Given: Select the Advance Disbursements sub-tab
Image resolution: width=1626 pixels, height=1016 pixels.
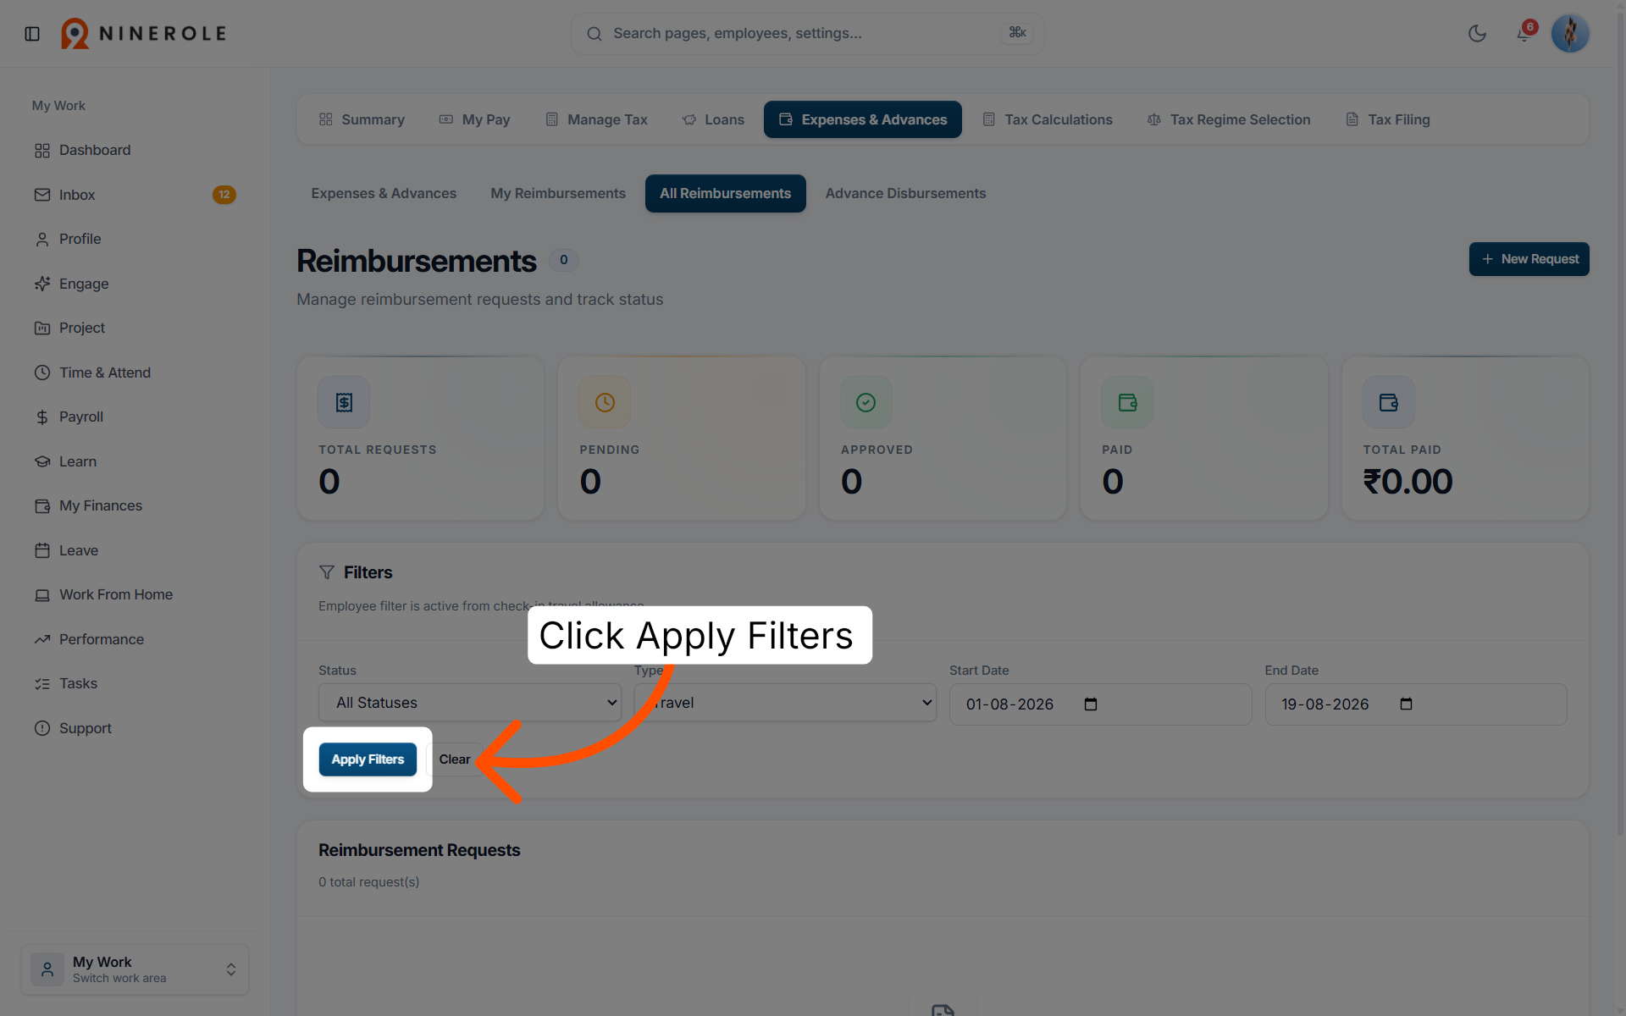Looking at the screenshot, I should click(905, 193).
